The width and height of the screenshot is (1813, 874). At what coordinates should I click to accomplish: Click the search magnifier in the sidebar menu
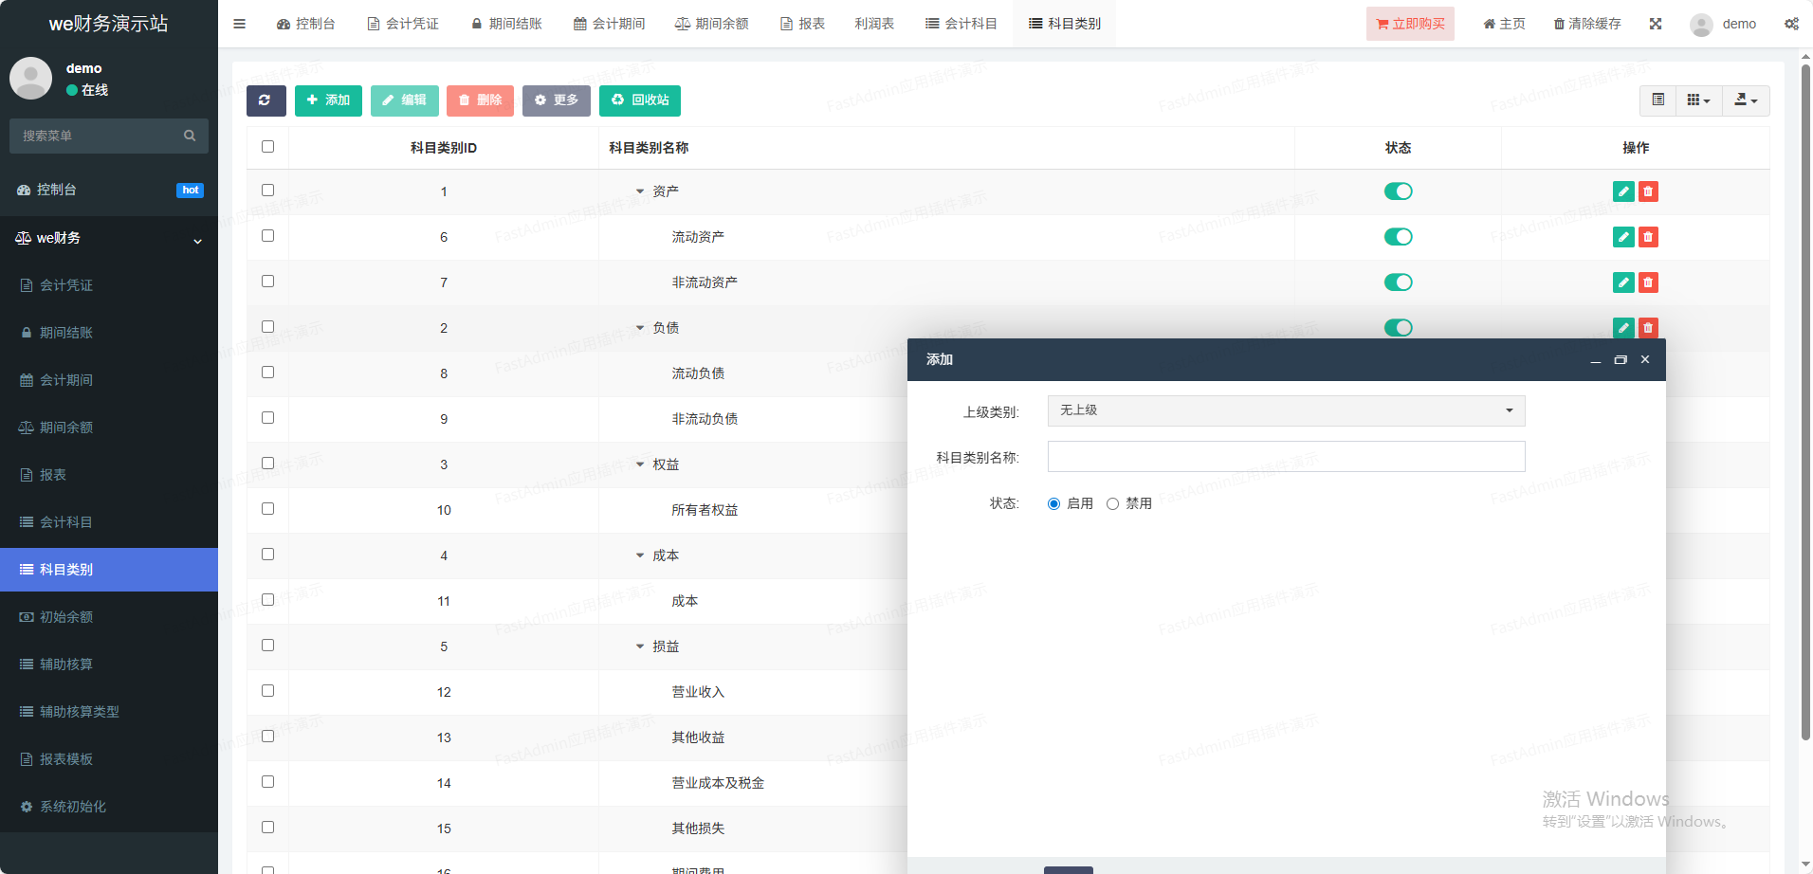click(x=190, y=136)
